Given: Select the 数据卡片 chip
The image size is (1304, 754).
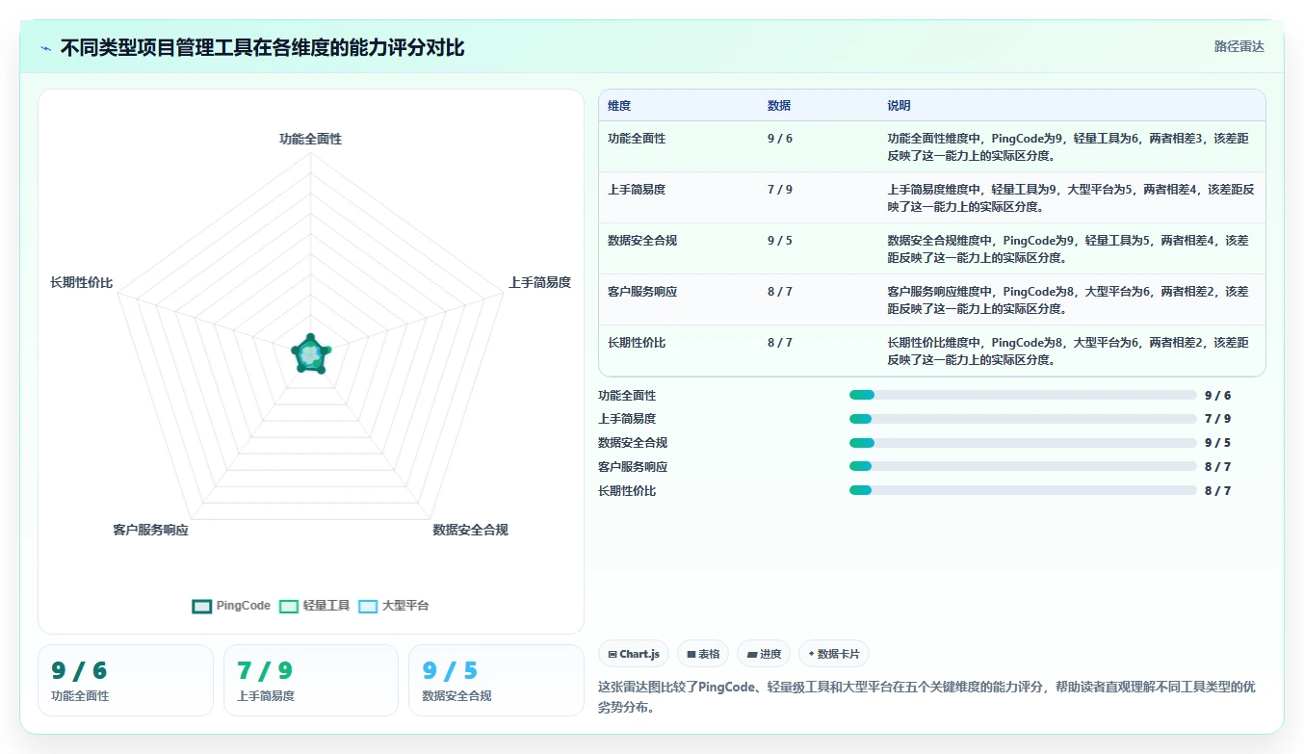Looking at the screenshot, I should [834, 654].
